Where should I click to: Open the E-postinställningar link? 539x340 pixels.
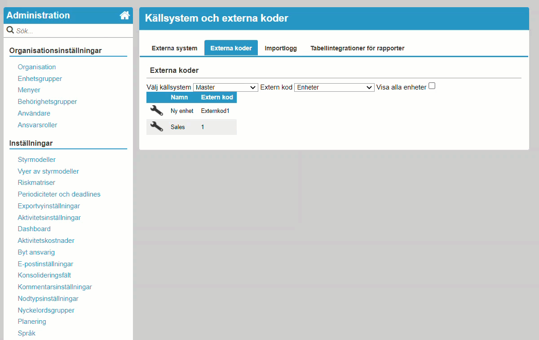coord(45,264)
